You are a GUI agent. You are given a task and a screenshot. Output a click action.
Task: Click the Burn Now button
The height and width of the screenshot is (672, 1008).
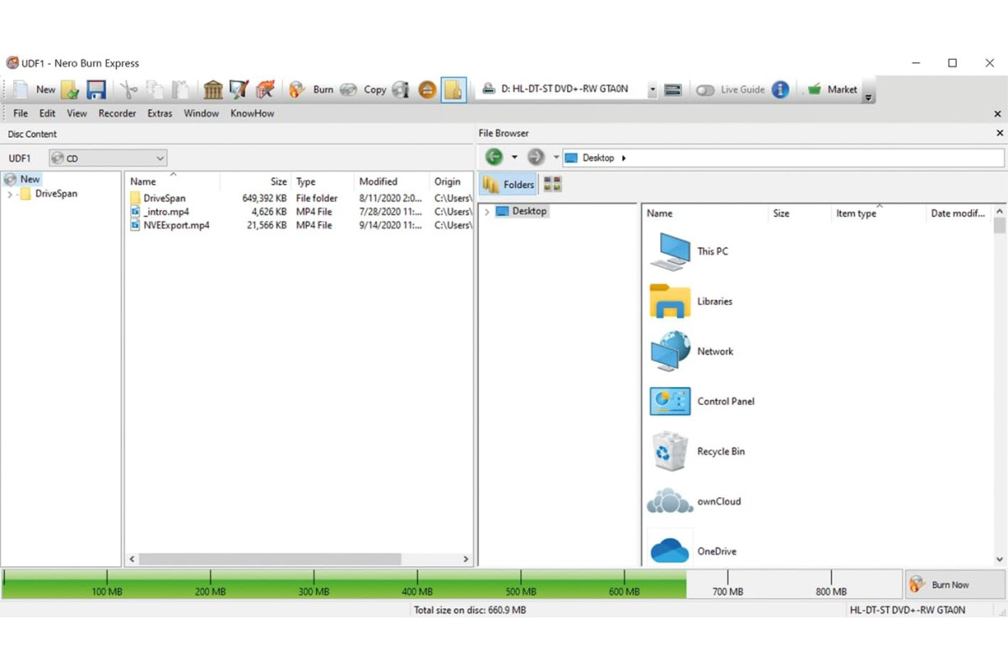pyautogui.click(x=955, y=585)
